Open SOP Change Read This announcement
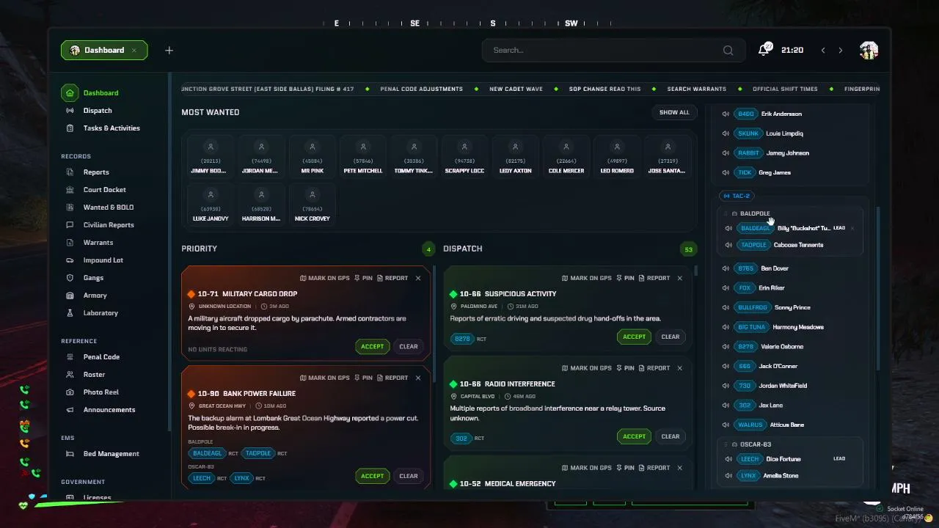The width and height of the screenshot is (939, 528). (604, 89)
